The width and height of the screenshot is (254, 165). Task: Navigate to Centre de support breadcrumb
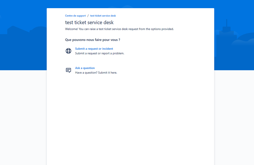(75, 16)
